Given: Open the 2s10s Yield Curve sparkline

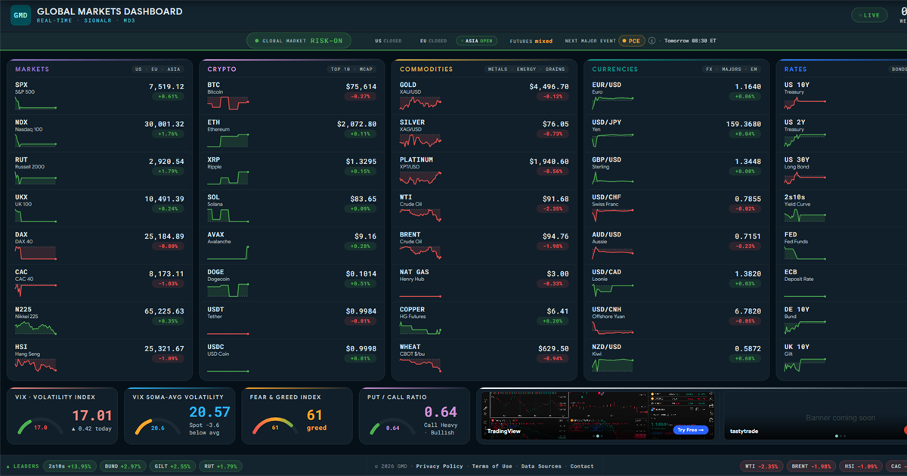Looking at the screenshot, I should coord(806,215).
